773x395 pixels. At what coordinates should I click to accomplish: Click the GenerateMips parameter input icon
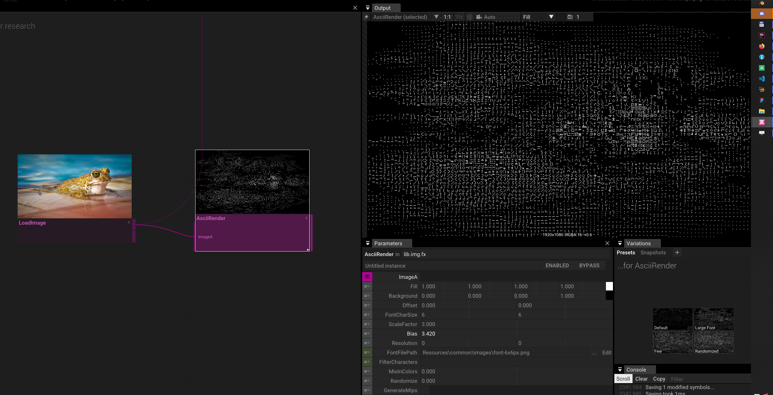[x=367, y=390]
